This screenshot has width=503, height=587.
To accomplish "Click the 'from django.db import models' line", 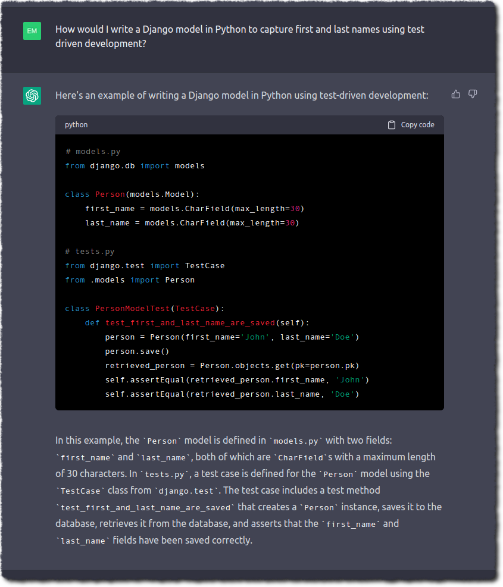I will pos(135,166).
